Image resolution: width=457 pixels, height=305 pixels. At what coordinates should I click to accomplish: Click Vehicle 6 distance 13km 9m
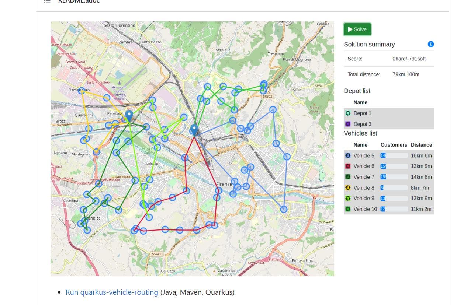tap(421, 166)
